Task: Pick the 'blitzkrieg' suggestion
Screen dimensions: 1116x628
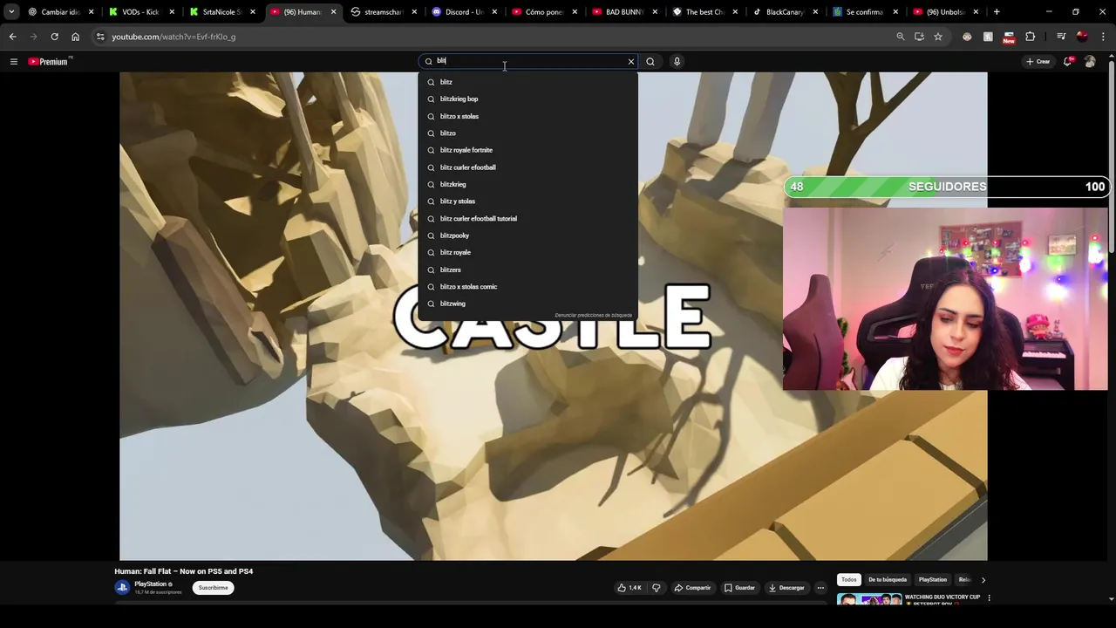Action: pos(527,184)
